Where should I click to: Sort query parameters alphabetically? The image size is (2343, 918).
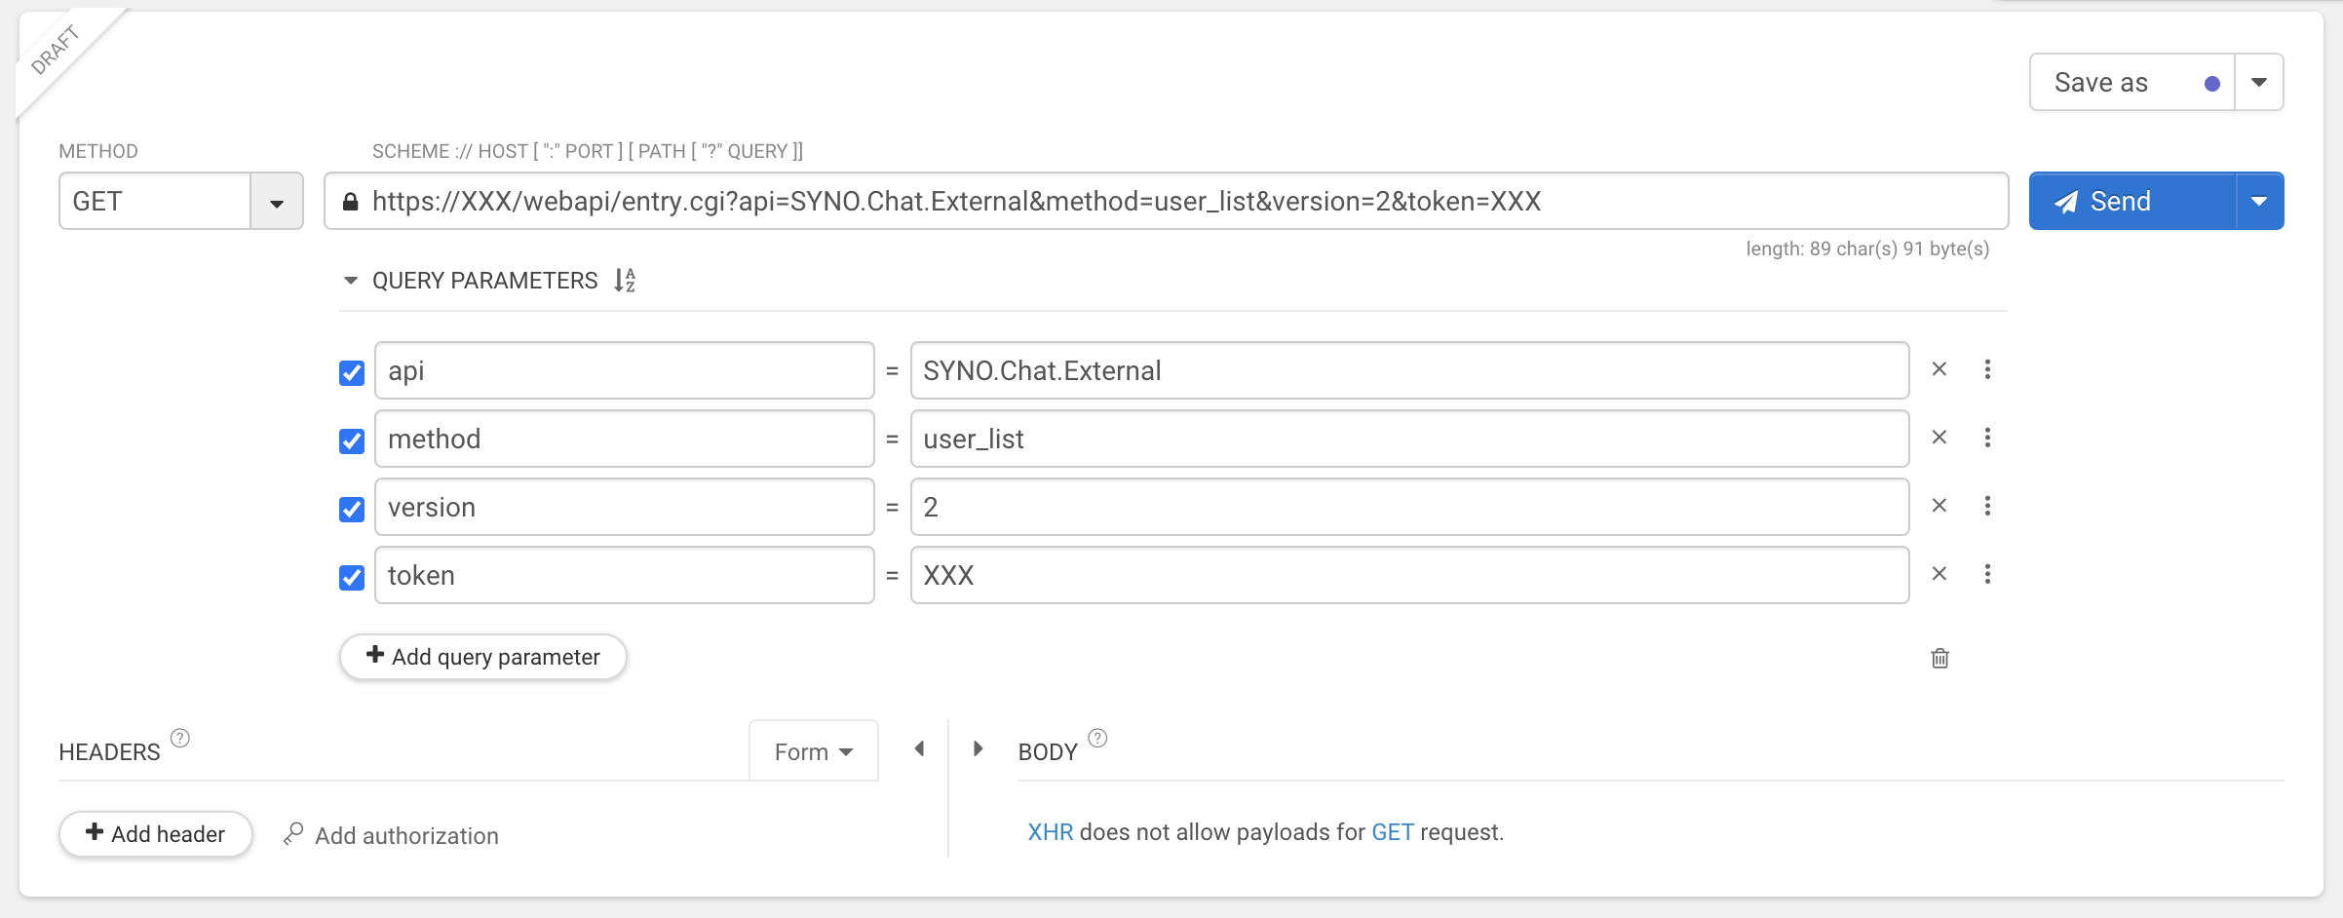625,281
